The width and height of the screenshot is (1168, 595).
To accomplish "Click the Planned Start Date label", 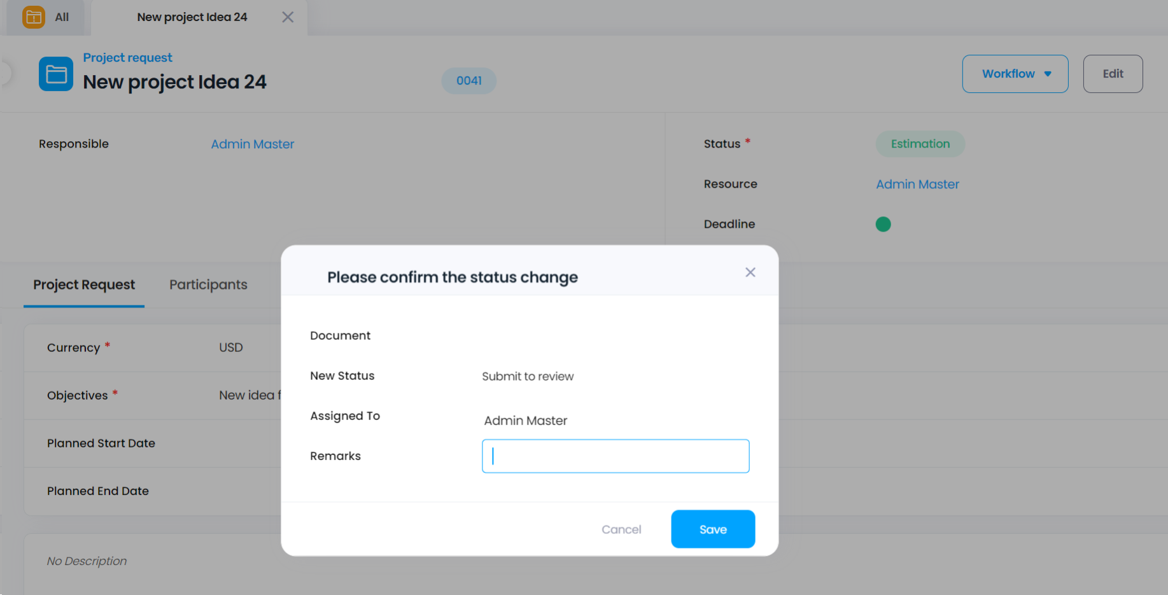I will [x=101, y=444].
